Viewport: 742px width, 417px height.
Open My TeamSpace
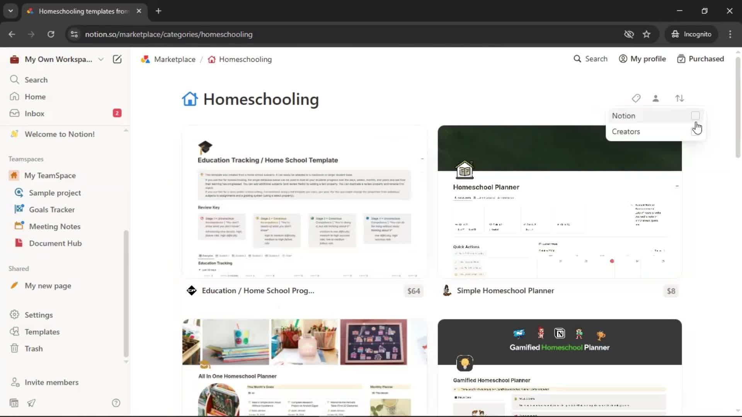tap(50, 175)
